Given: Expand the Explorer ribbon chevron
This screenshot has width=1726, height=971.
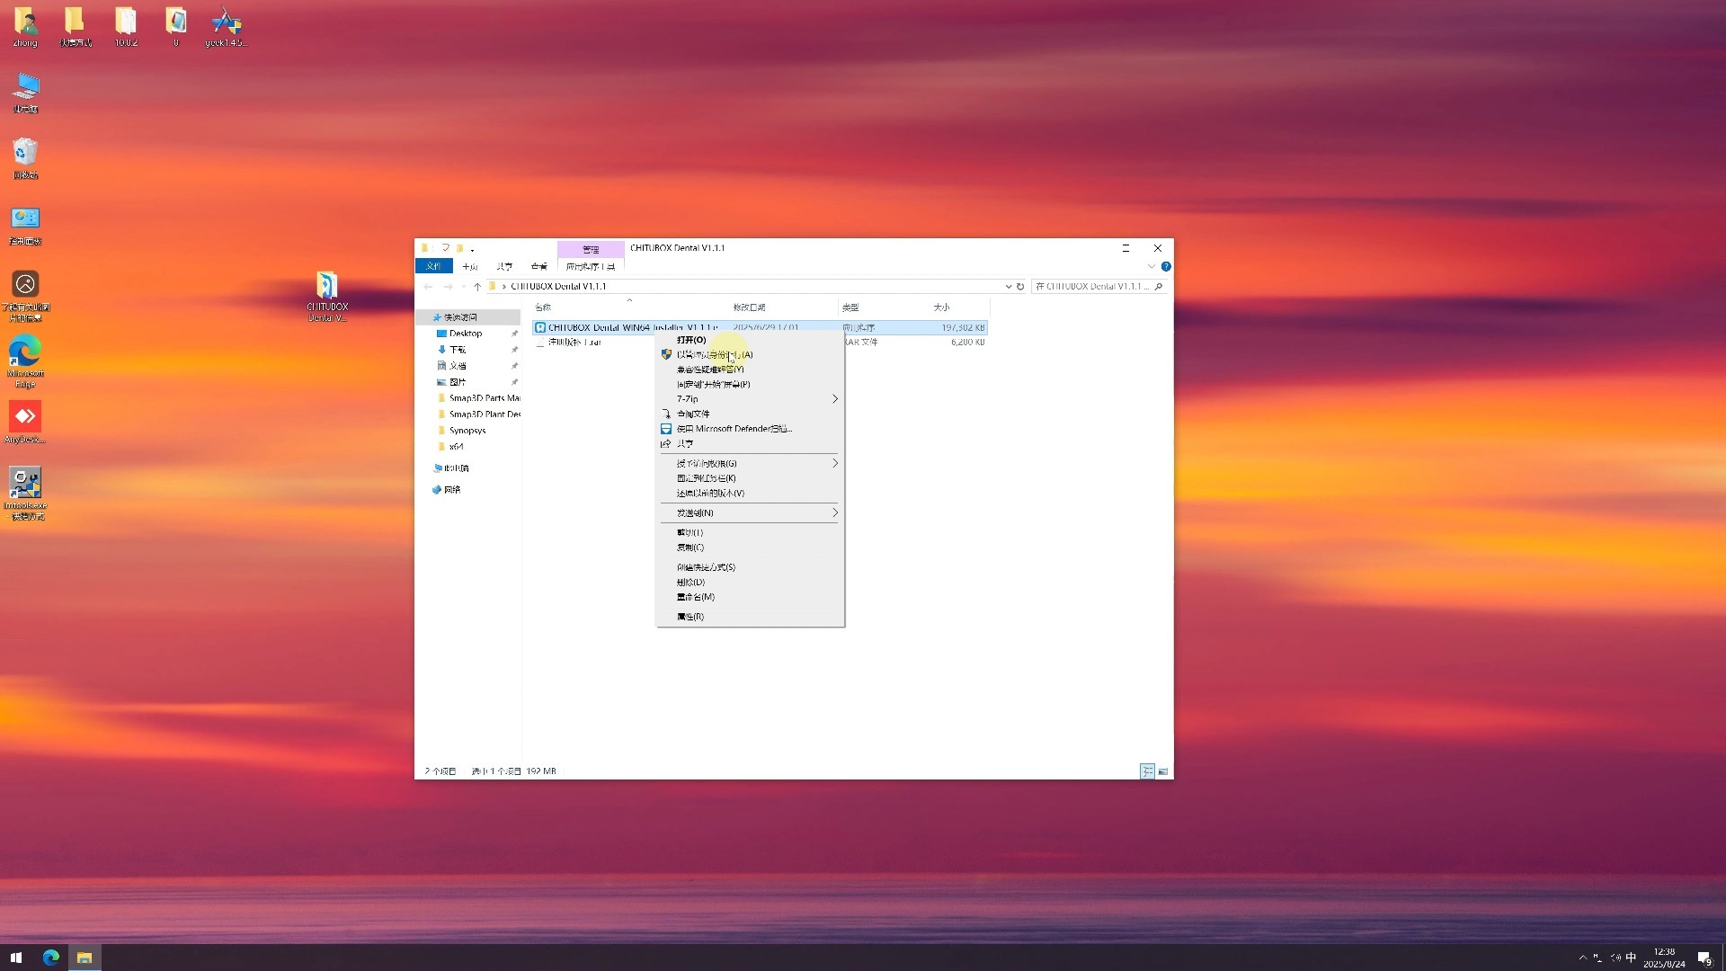Looking at the screenshot, I should 1151,266.
